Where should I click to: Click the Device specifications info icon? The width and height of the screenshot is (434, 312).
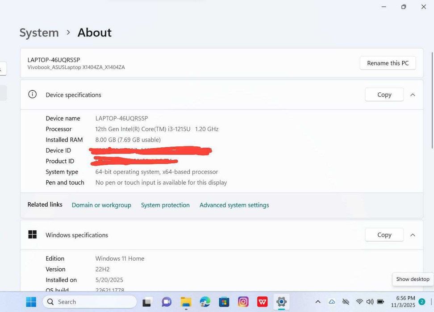(33, 94)
